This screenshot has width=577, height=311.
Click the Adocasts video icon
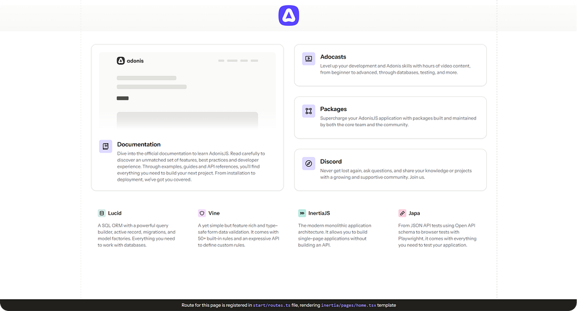tap(308, 59)
